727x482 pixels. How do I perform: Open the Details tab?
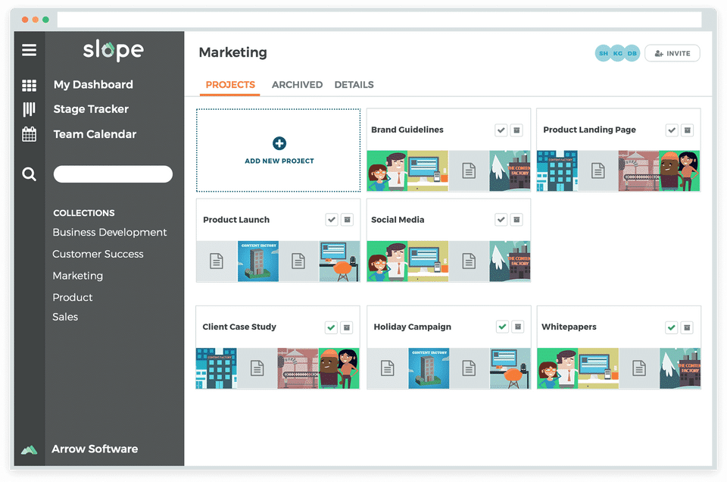coord(354,85)
